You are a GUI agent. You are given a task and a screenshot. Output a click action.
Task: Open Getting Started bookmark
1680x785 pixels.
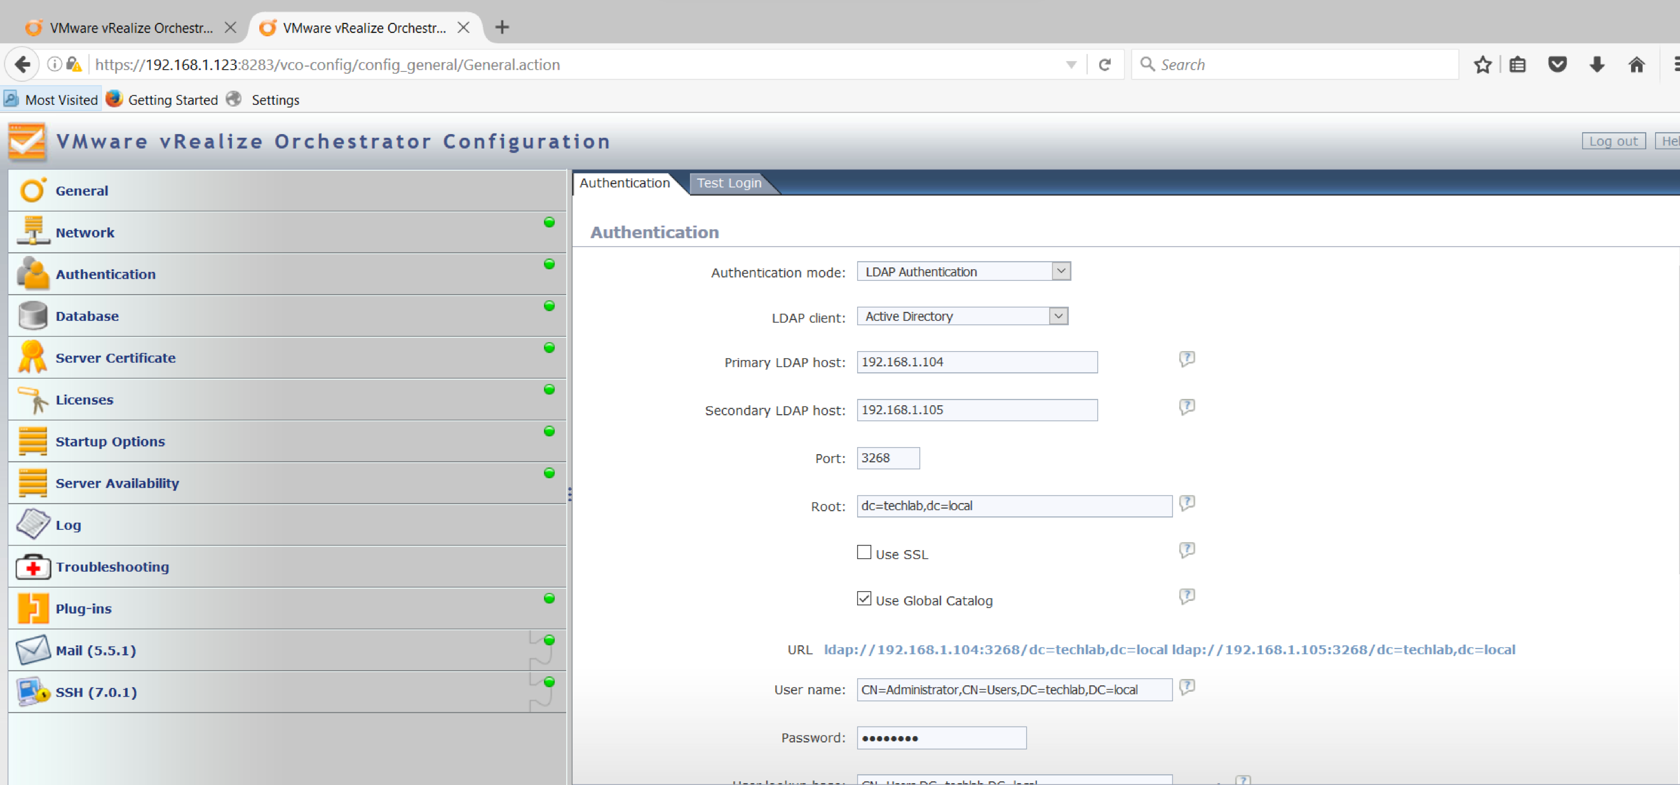(x=162, y=100)
